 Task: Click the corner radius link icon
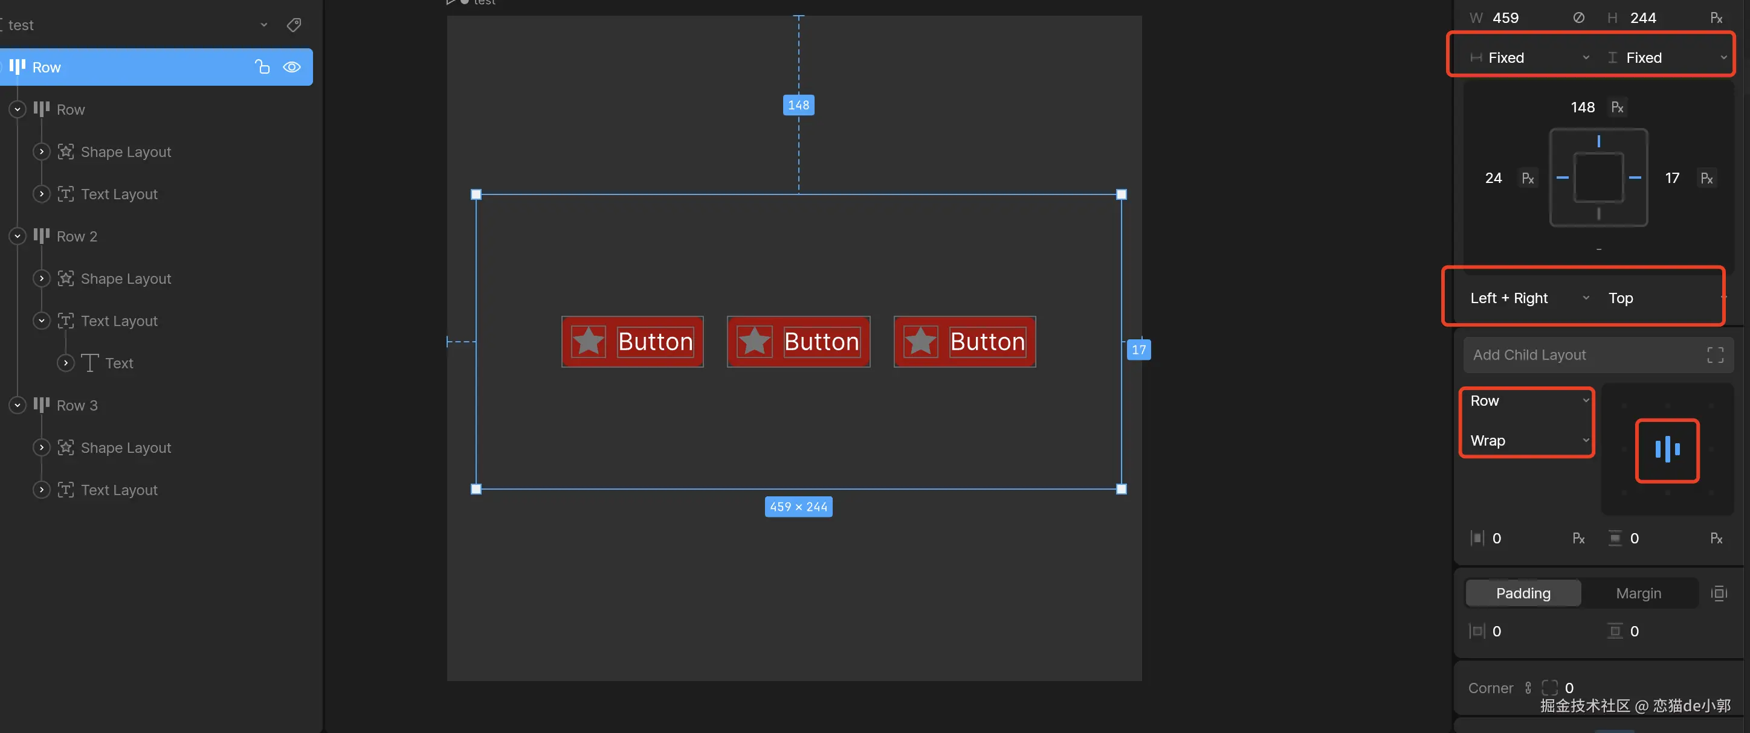pos(1528,688)
